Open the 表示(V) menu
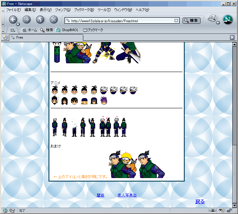This screenshot has width=238, height=214. click(46, 10)
